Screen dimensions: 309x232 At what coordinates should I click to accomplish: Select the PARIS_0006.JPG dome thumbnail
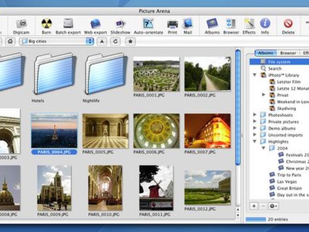156,131
